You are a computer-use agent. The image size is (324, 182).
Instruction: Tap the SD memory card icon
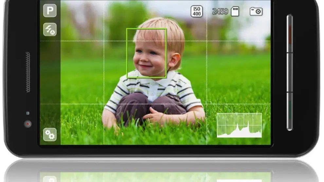235,11
